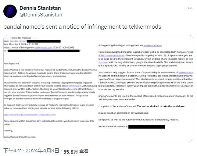Viewport: 197px width, 156px height.
Task: Open the @DennisStanistan handle link
Action: 41,15
